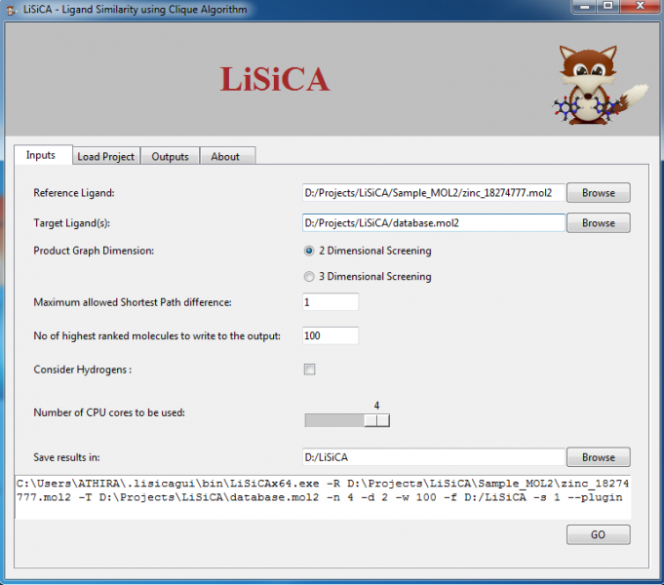The image size is (664, 585).
Task: Open the Outputs tab
Action: (x=170, y=156)
